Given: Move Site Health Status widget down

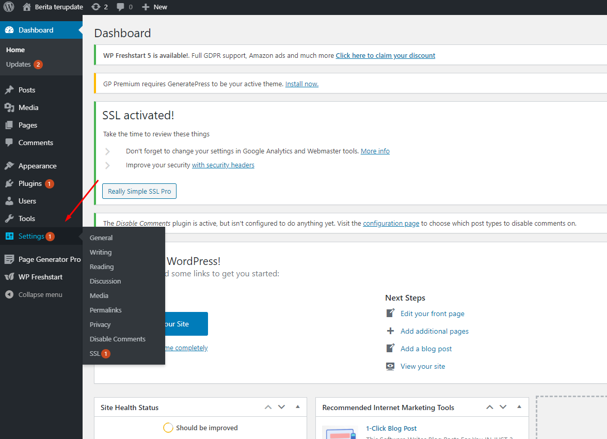Looking at the screenshot, I should pos(281,407).
